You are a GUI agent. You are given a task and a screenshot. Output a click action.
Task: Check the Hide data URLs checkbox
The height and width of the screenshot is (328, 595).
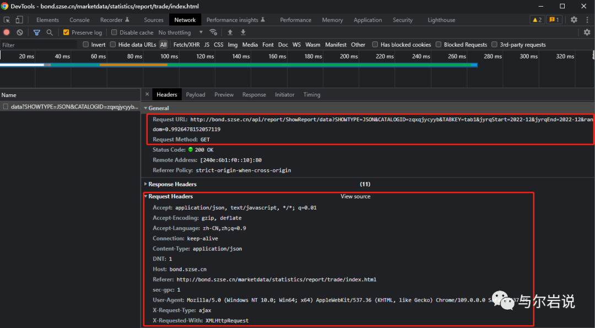[113, 45]
